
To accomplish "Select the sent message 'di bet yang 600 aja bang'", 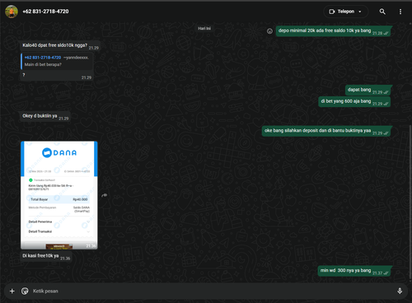I will [x=354, y=101].
